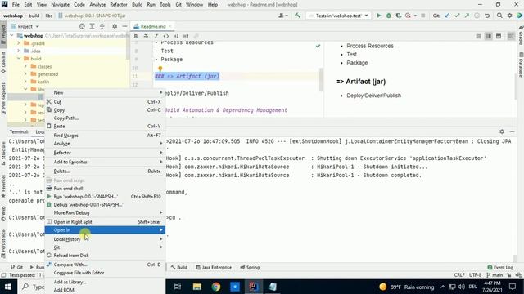524x294 pixels.
Task: Click Select Opened File target icon in Project panel
Action: coord(82,26)
